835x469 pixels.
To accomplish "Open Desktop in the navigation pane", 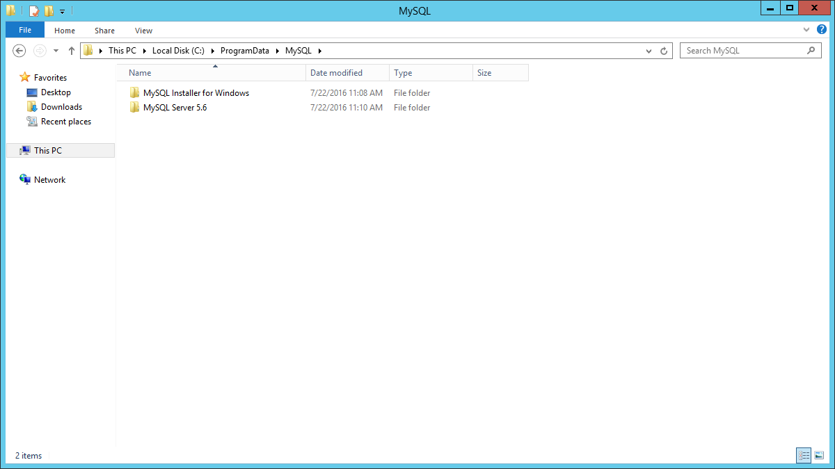I will (x=56, y=92).
